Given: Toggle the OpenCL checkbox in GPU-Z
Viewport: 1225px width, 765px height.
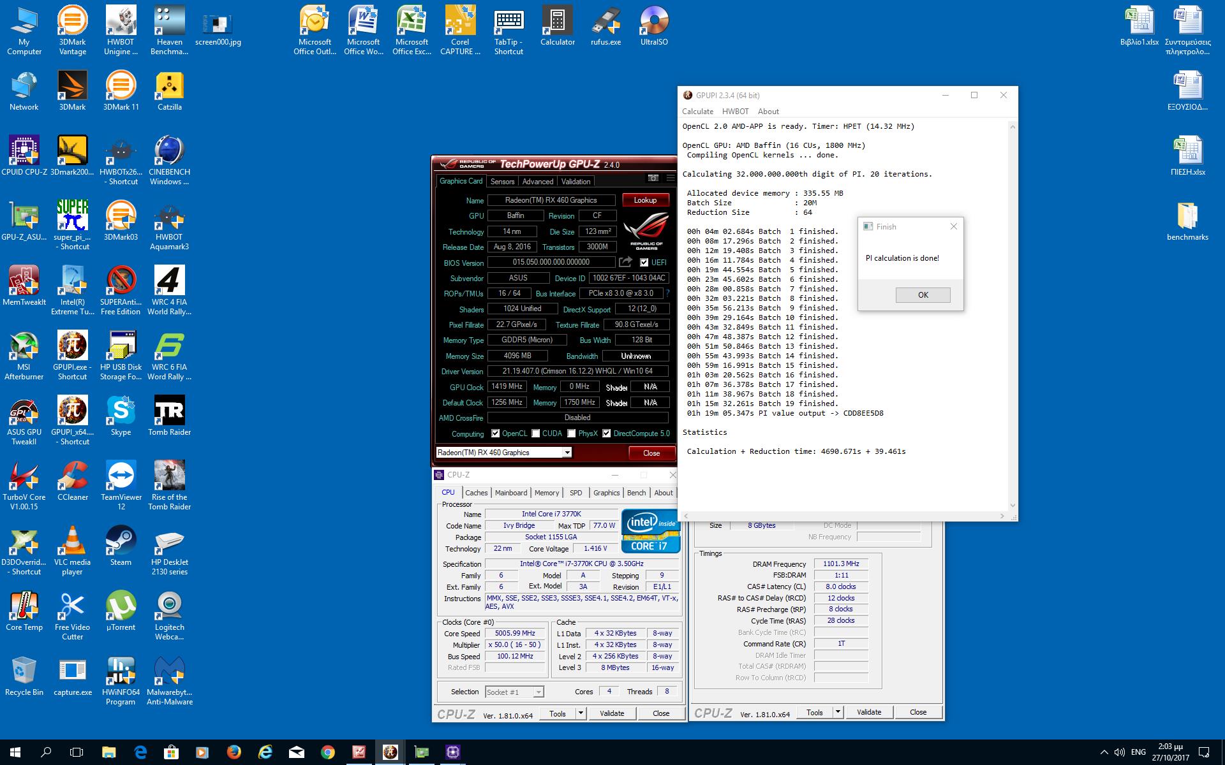Looking at the screenshot, I should [x=495, y=433].
